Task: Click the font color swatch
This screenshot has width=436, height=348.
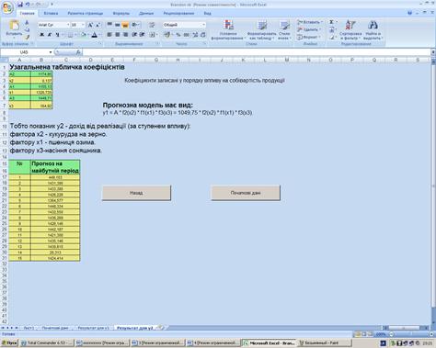Action: 95,35
